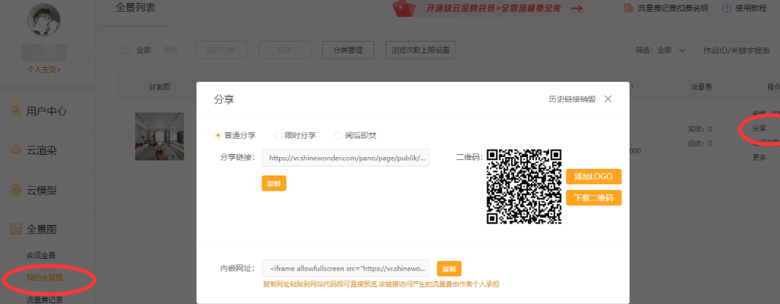780x304 pixels.
Task: Copy the embed iframe code with 复制
Action: click(449, 269)
